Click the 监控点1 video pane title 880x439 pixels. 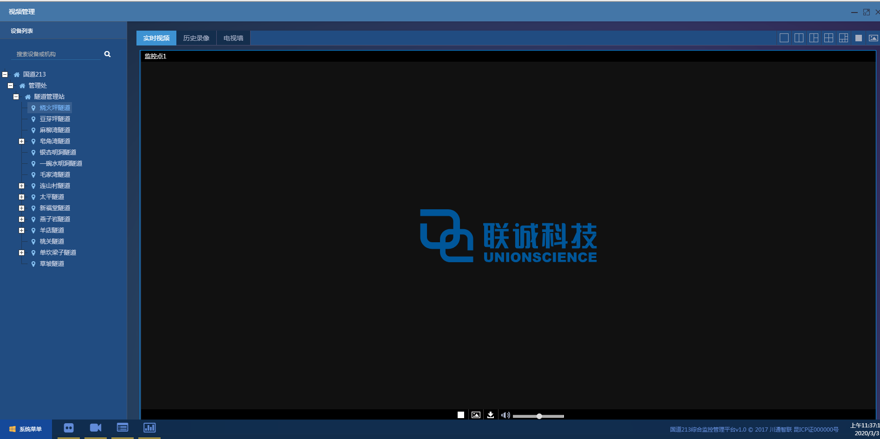coord(155,56)
